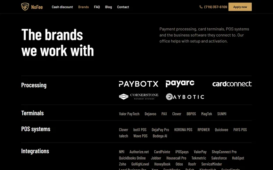Select the Quickvee POS system

click(x=221, y=129)
